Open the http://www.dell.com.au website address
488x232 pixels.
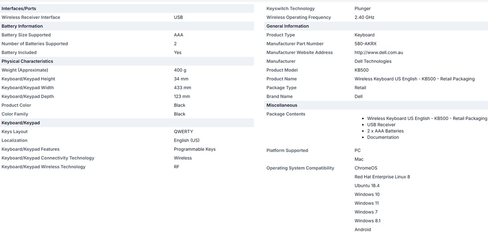click(379, 53)
